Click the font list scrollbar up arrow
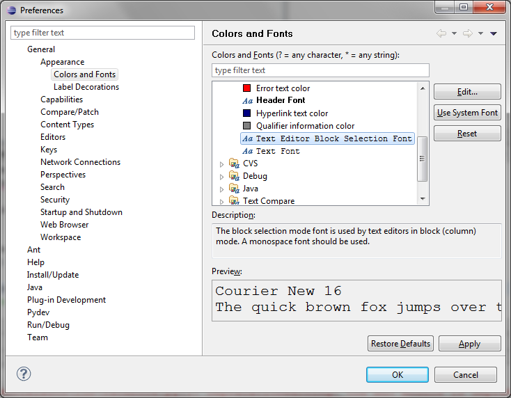The height and width of the screenshot is (398, 511). click(423, 88)
